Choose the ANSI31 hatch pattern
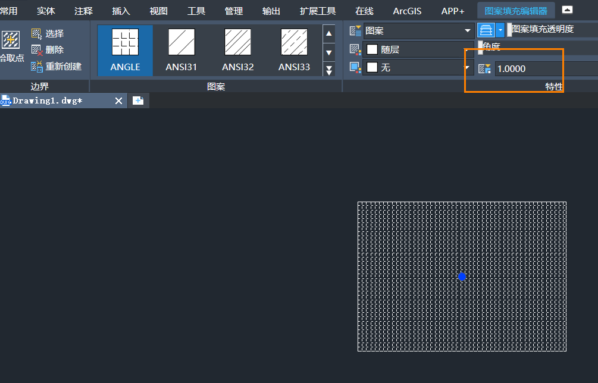The width and height of the screenshot is (598, 383). tap(181, 50)
